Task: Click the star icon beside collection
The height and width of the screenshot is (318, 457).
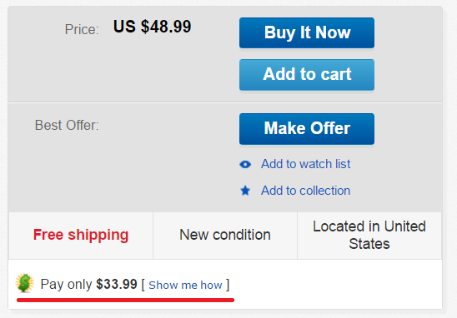Action: (x=245, y=191)
